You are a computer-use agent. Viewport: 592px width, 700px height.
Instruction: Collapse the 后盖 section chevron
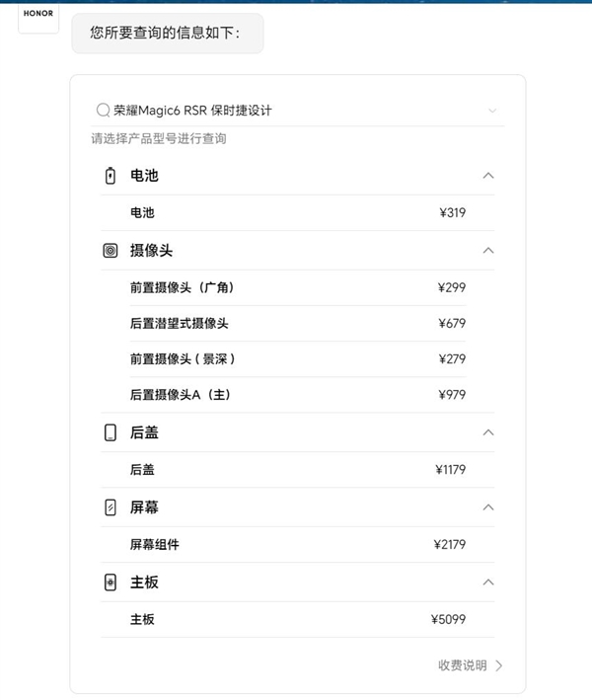coord(487,432)
